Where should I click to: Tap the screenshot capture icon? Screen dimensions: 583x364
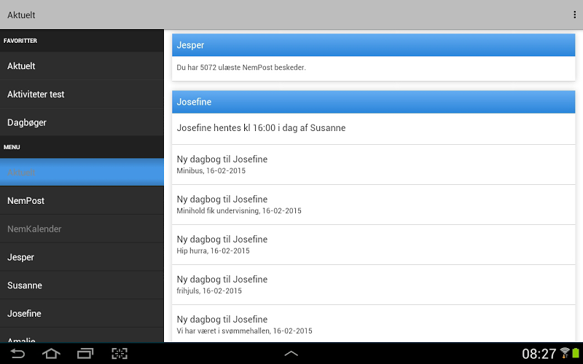[120, 354]
